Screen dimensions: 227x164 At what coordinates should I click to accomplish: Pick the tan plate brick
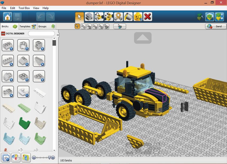click(x=8, y=108)
